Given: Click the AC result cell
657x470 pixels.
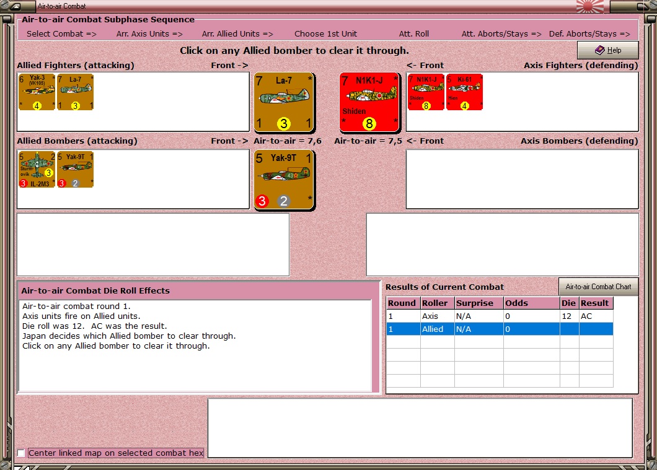Looking at the screenshot, I should [596, 316].
